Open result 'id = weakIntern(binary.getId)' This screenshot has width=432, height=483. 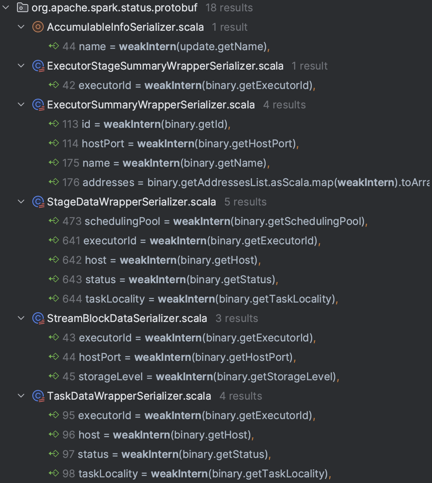point(156,124)
